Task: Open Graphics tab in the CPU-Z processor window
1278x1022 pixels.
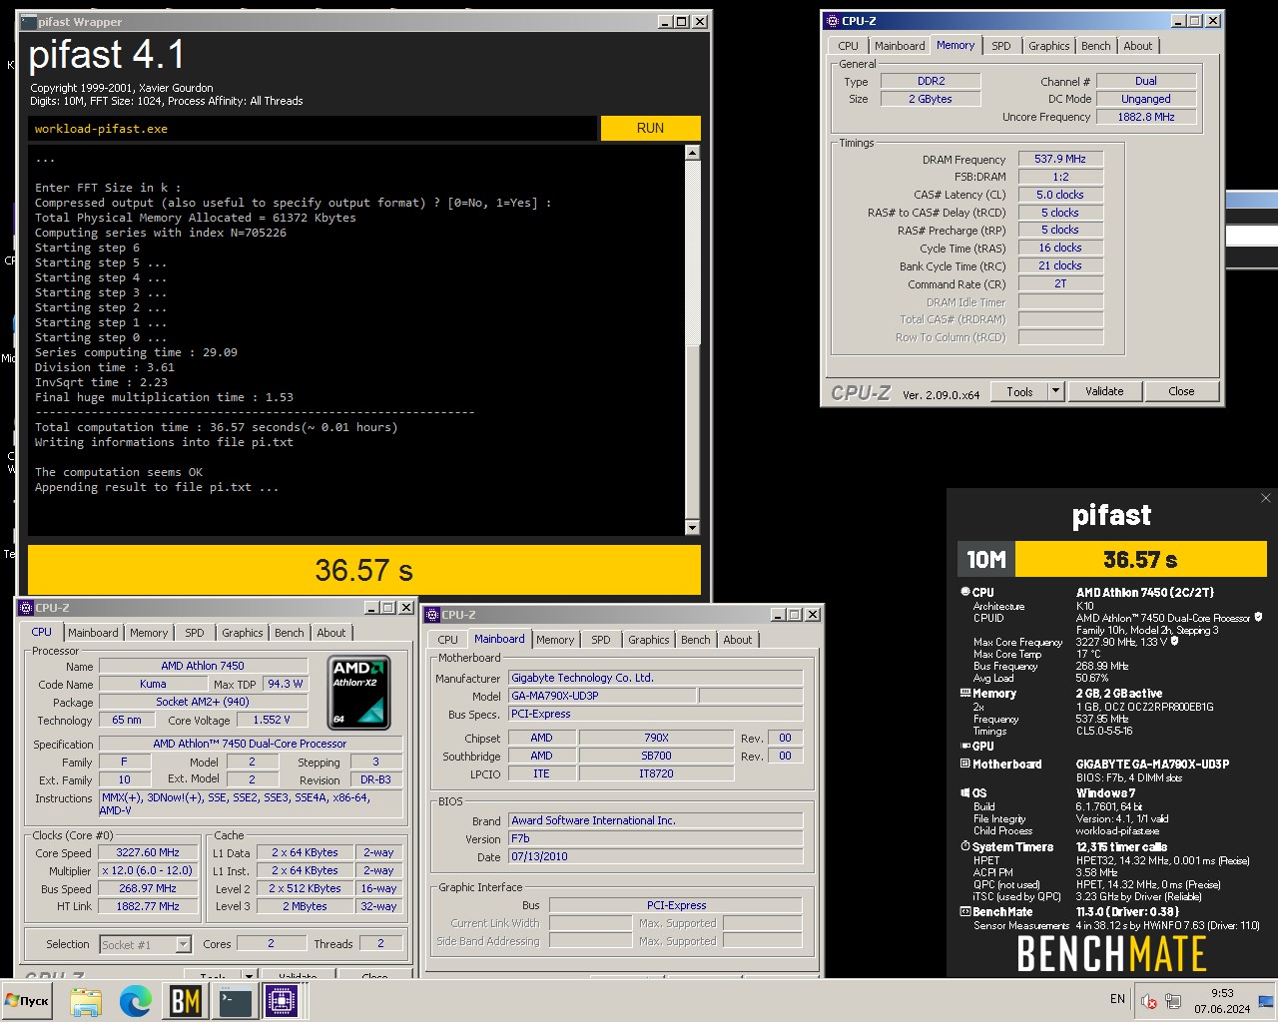Action: 243,633
